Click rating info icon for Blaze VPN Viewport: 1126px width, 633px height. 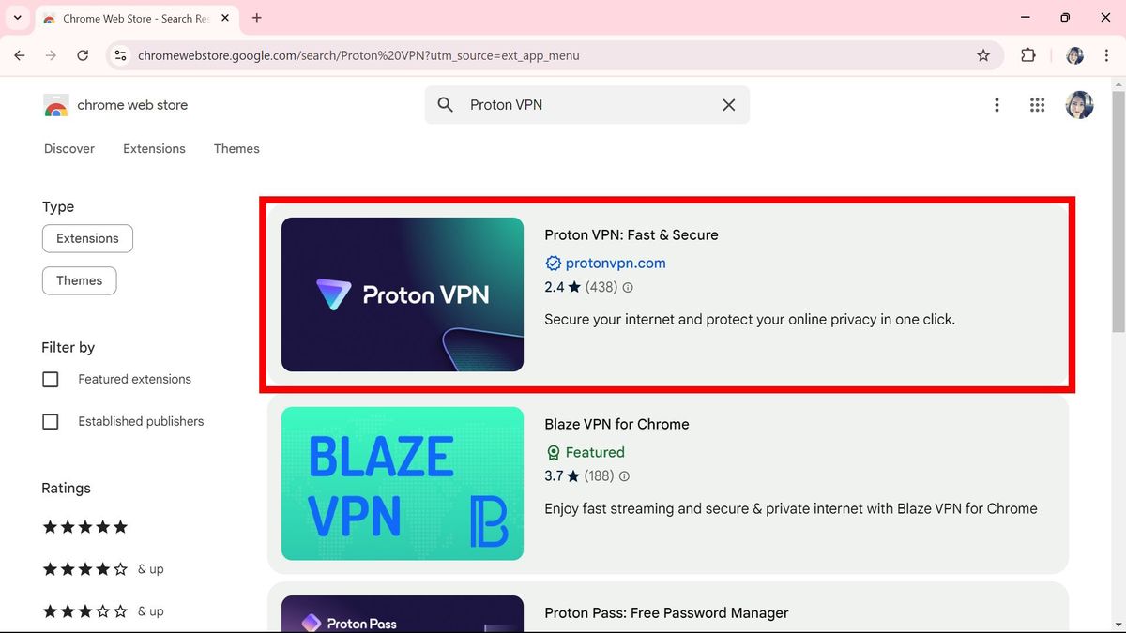click(624, 476)
